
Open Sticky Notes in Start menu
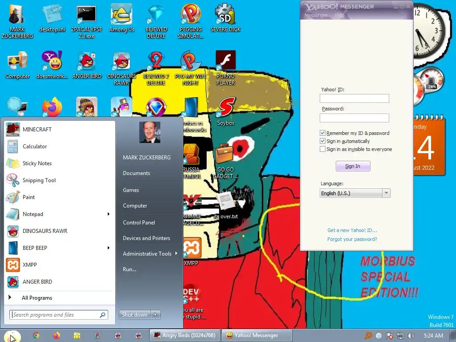pos(60,163)
